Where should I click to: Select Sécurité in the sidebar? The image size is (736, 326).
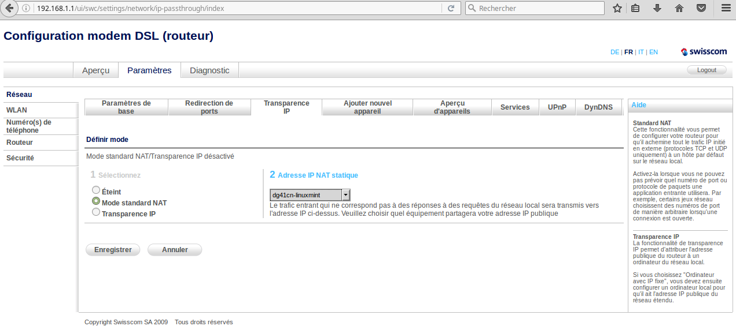pyautogui.click(x=41, y=158)
